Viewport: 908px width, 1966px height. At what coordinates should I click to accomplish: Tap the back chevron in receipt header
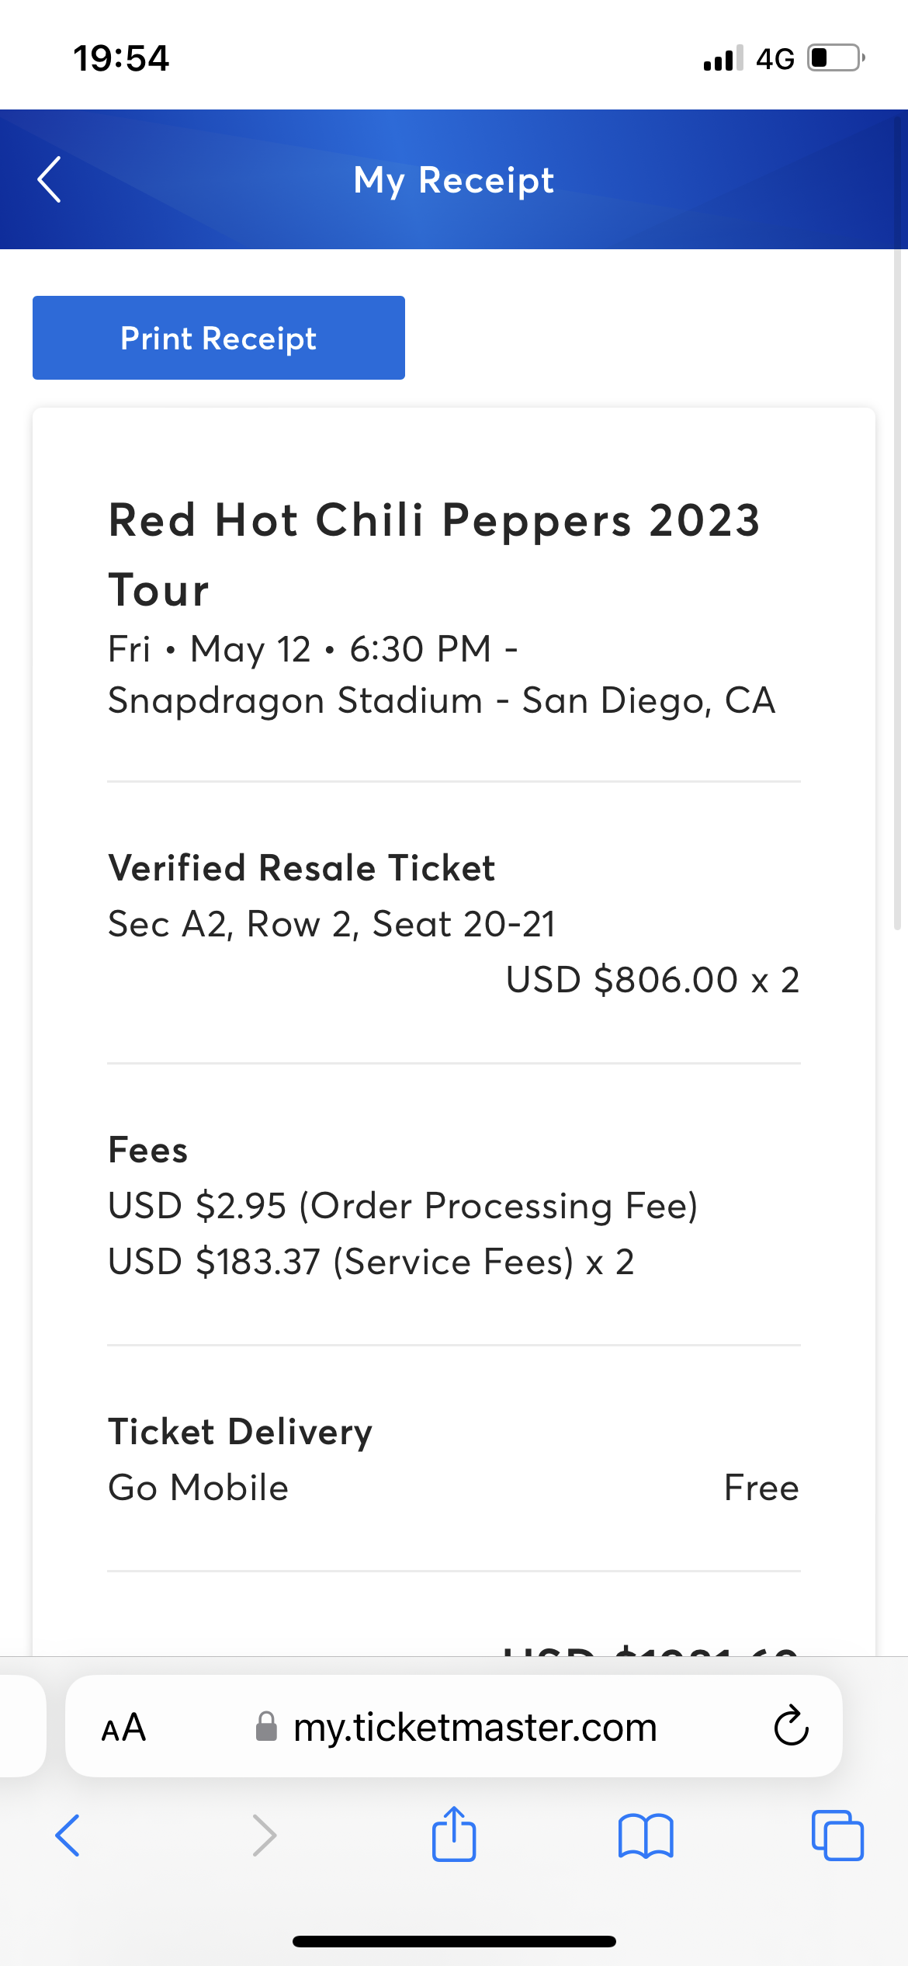point(50,179)
